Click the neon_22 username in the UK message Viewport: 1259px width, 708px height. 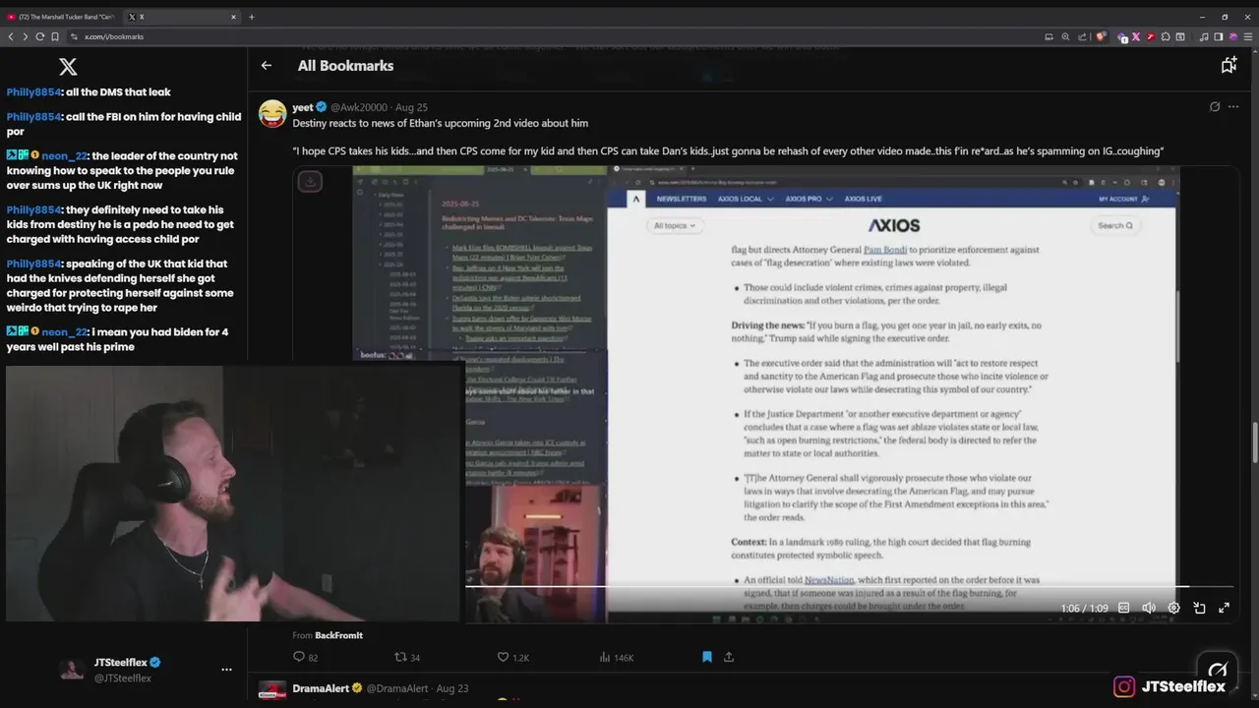tap(65, 156)
